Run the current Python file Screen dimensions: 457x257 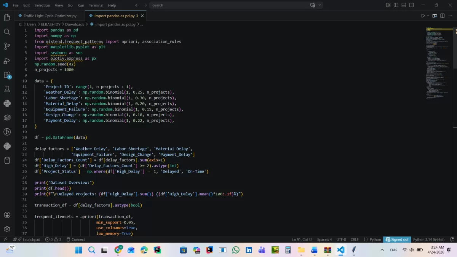(x=422, y=16)
